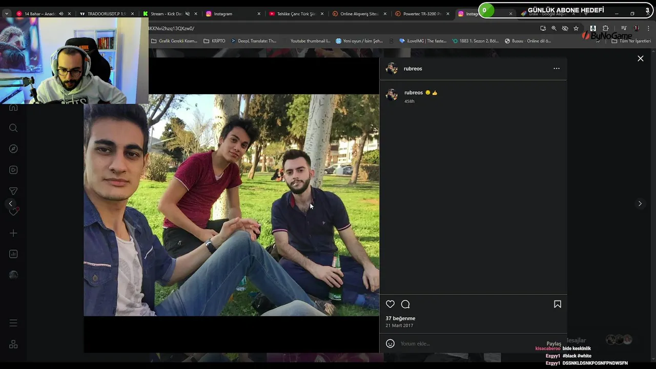The width and height of the screenshot is (656, 369).
Task: Open 'Grafik Gerekli Kısım...' bookmark folder
Action: pyautogui.click(x=174, y=41)
